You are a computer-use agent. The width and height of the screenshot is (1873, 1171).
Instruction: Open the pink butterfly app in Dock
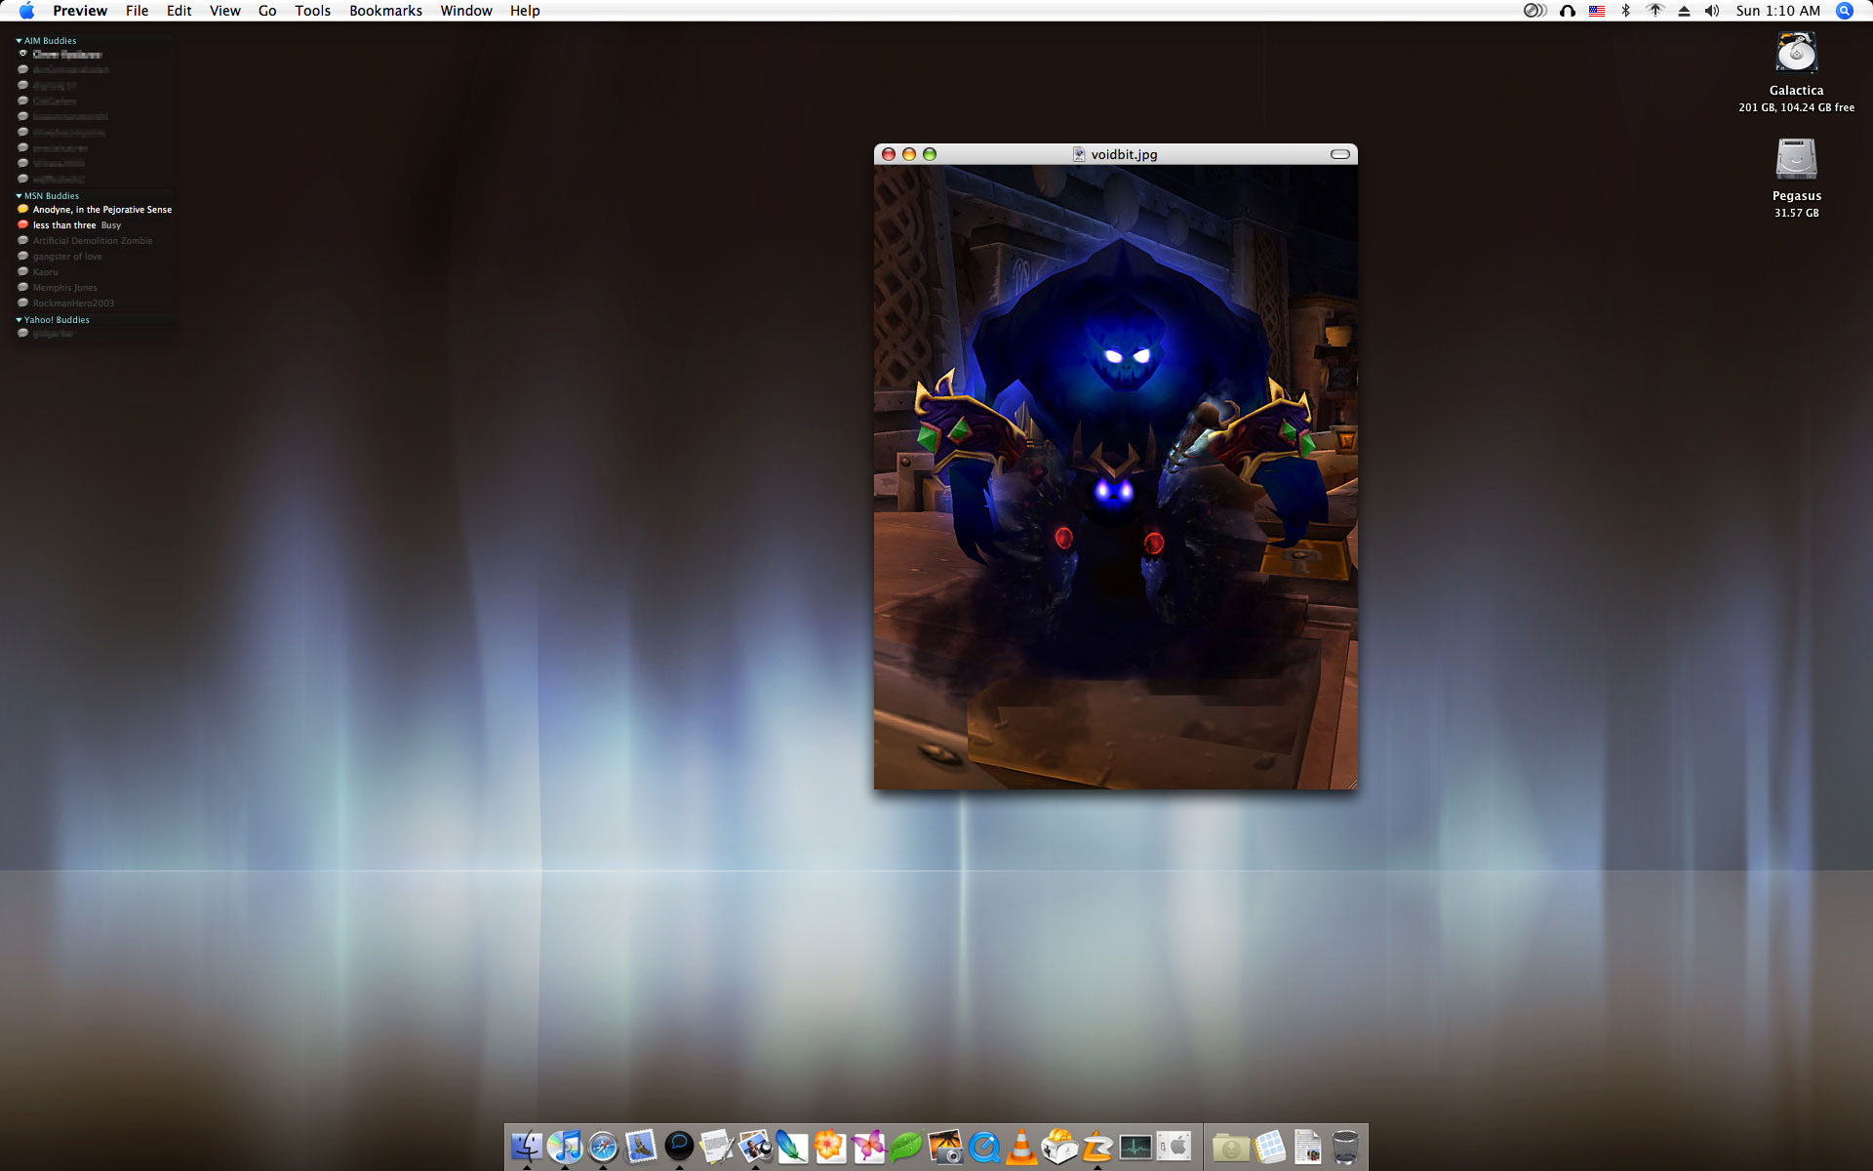tap(868, 1147)
